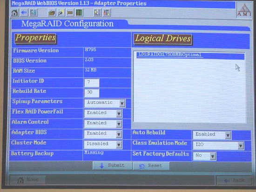Click the green circuit board adapter icon
The image size is (256, 192).
click(x=79, y=13)
